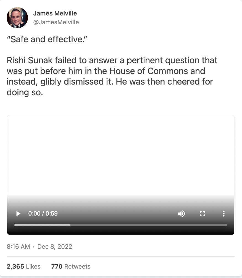
Task: Enter fullscreen mode on the video
Action: click(x=202, y=214)
